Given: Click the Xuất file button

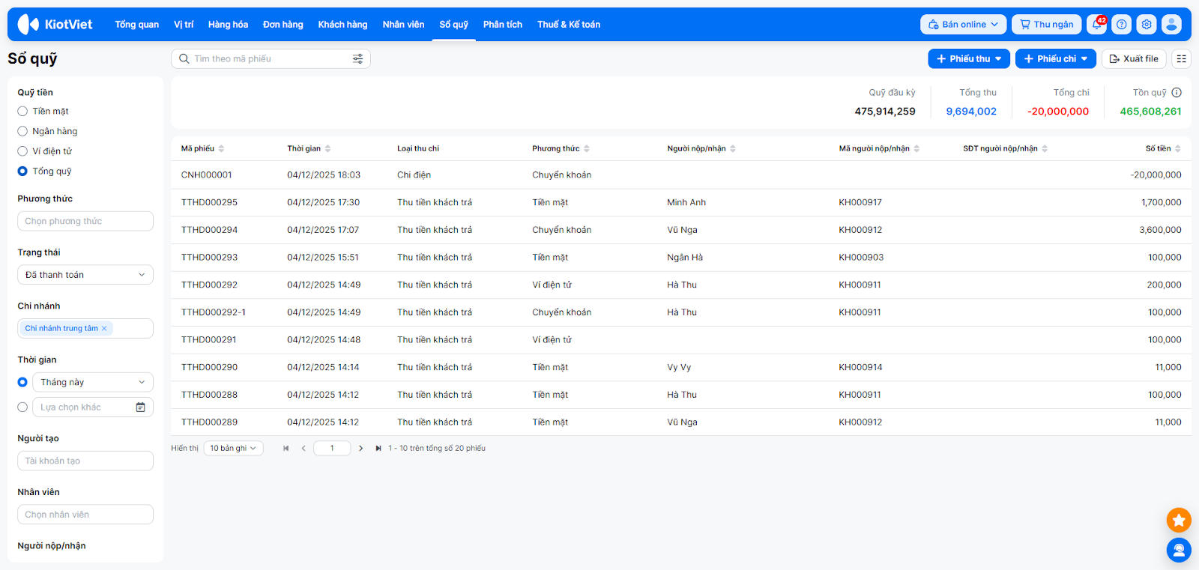Looking at the screenshot, I should (x=1133, y=58).
